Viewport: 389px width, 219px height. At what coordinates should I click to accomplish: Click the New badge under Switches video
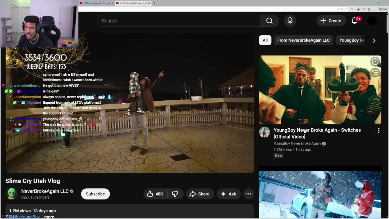278,155
